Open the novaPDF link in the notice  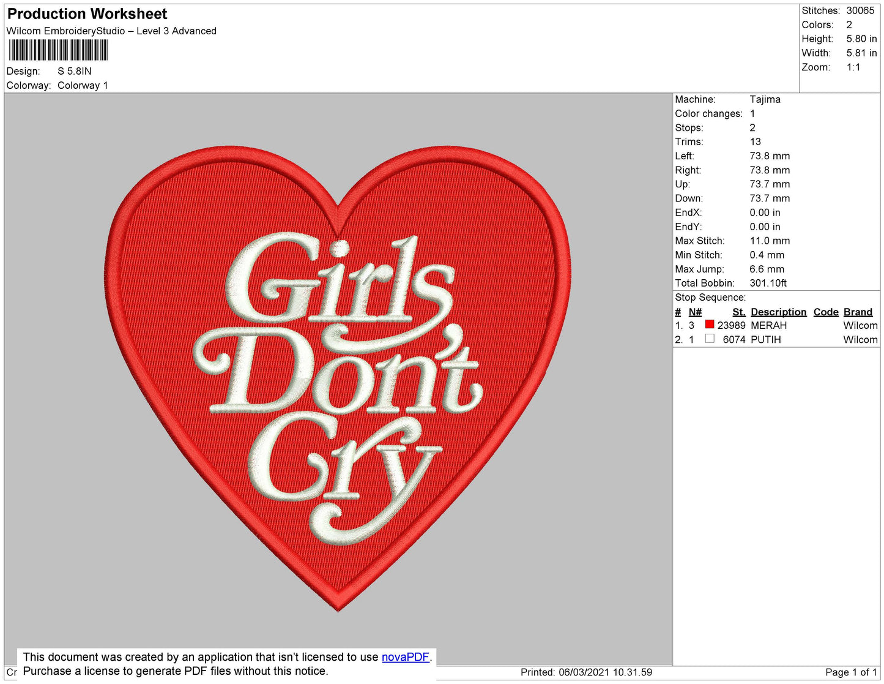click(405, 657)
